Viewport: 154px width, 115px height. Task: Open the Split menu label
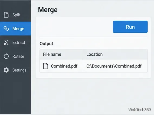(17, 15)
